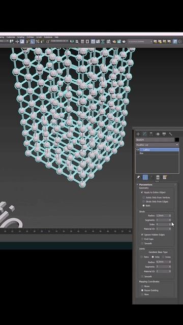
Task: Toggle Ignore Hidden Edges checkbox
Action: (142, 235)
